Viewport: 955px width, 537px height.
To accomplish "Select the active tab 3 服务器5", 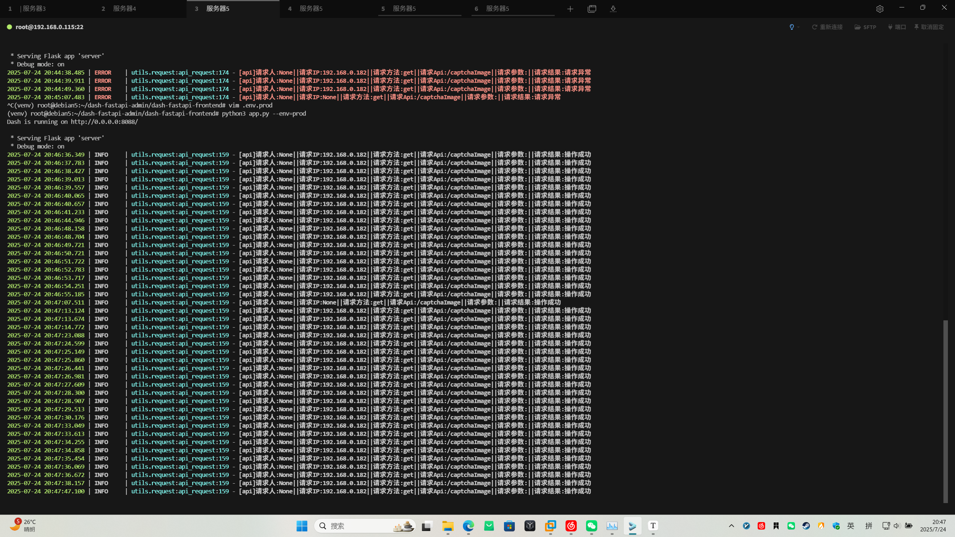I will click(x=233, y=9).
